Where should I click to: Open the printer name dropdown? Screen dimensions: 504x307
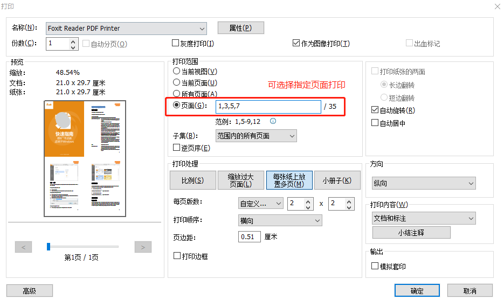(126, 29)
